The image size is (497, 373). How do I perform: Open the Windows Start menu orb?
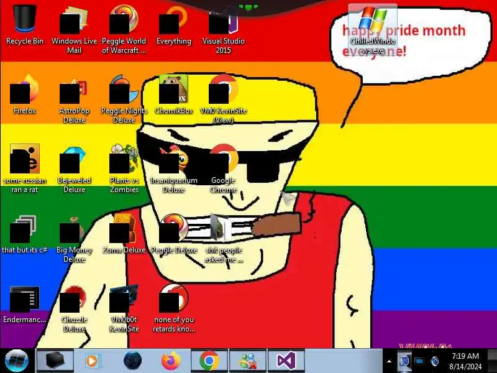16,361
